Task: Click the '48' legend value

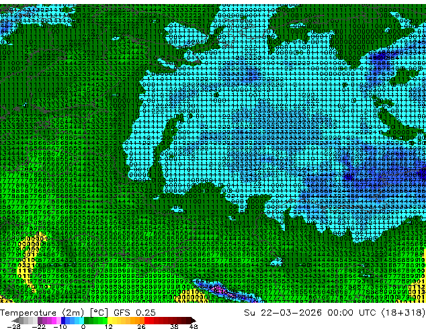Action: pos(194,326)
